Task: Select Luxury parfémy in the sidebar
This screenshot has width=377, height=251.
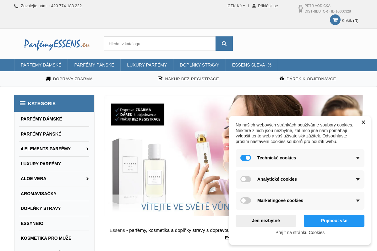Action: (41, 164)
